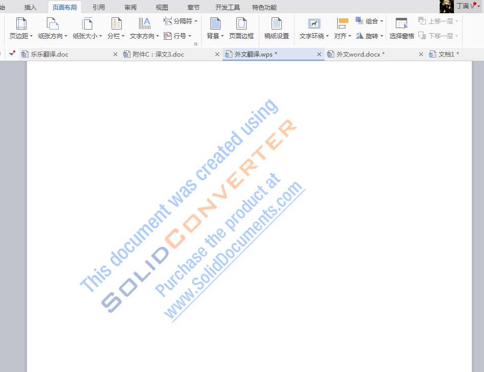This screenshot has width=484, height=372.
Task: Switch to document 文档1
Action: (x=455, y=55)
